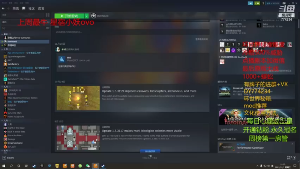This screenshot has height=169, width=300.
Task: Close the Performance Optimizer workshop card
Action: click(x=292, y=144)
